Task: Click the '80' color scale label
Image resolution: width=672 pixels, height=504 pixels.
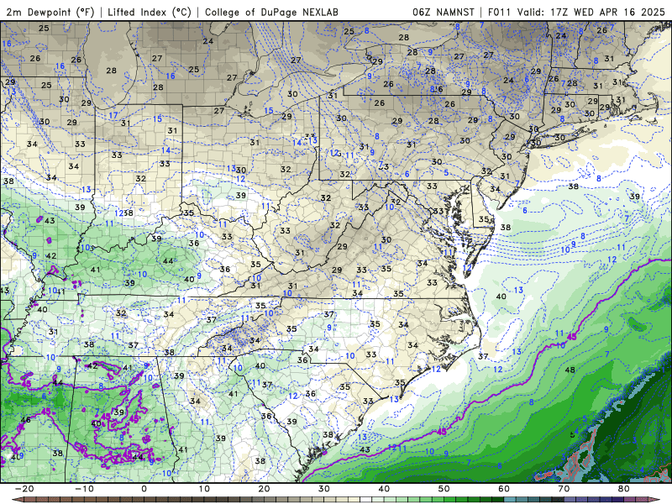Action: pos(624,489)
